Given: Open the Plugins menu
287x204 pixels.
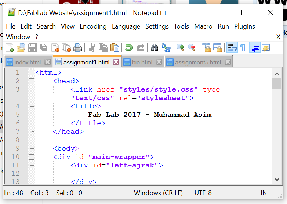Looking at the screenshot, I should point(244,26).
